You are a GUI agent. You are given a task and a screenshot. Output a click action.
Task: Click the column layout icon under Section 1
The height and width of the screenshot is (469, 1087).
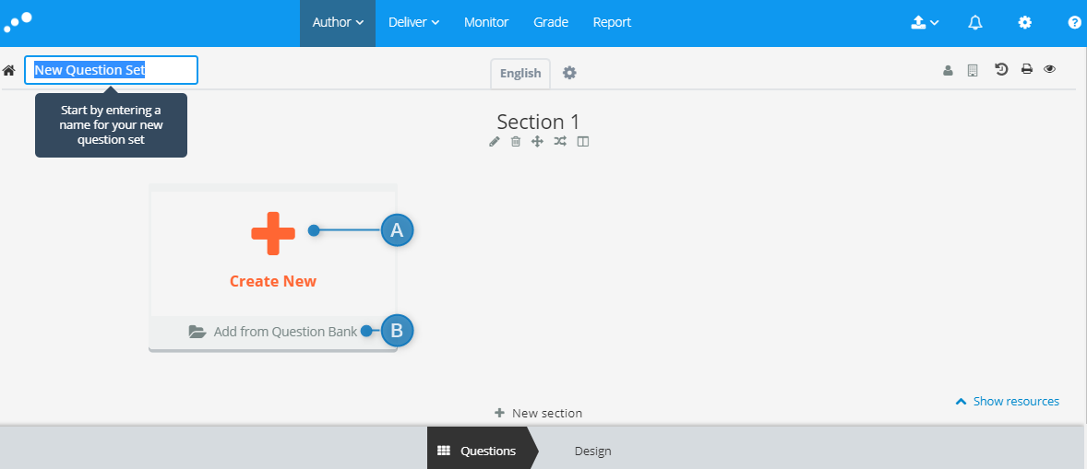point(583,142)
